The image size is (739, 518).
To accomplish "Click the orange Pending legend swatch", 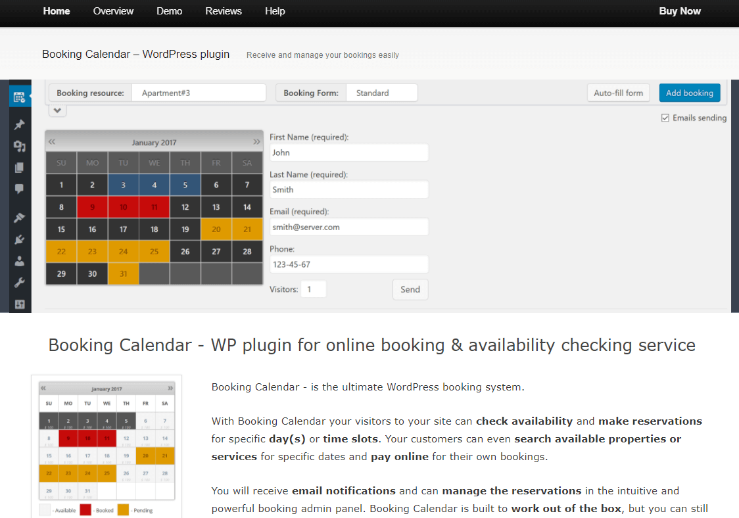I will pyautogui.click(x=123, y=510).
